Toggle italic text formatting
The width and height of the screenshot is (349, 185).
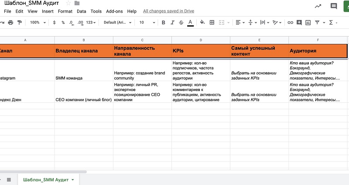pos(172,22)
